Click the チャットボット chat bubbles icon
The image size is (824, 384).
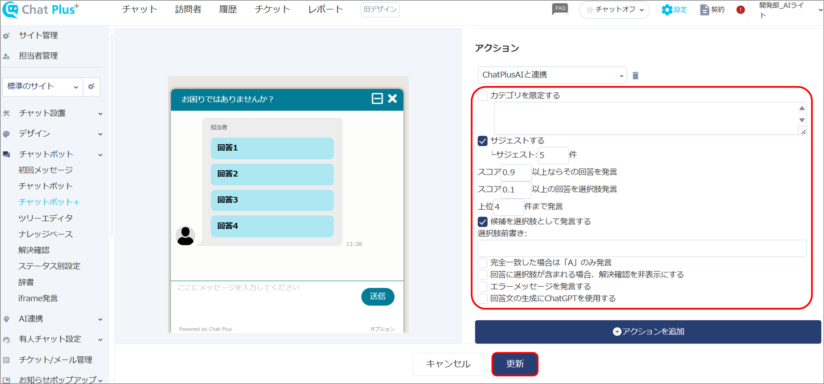coord(7,155)
